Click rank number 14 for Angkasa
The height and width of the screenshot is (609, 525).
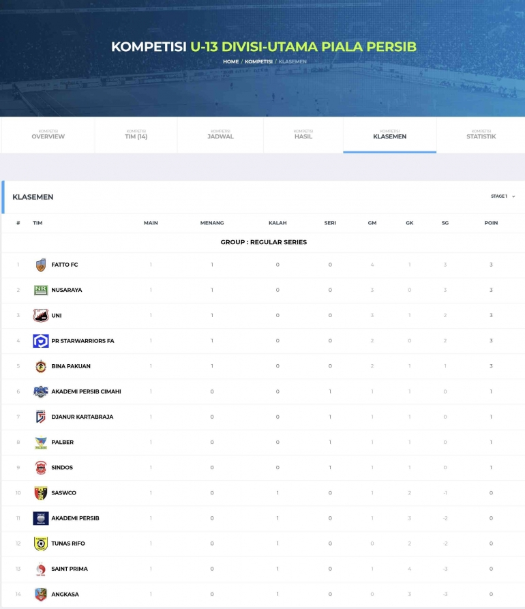click(18, 594)
